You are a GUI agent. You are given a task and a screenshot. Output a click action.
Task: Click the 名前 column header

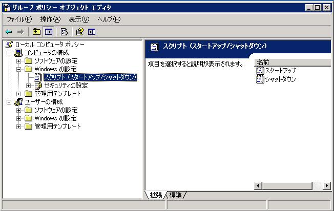point(292,62)
